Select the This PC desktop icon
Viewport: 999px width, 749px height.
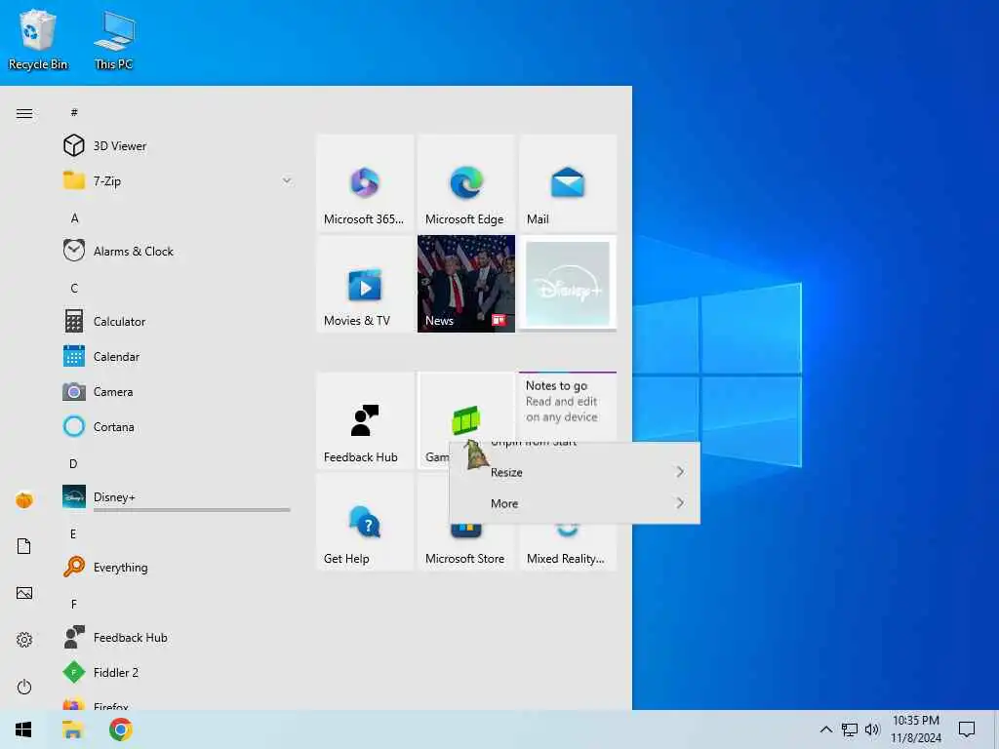click(113, 39)
